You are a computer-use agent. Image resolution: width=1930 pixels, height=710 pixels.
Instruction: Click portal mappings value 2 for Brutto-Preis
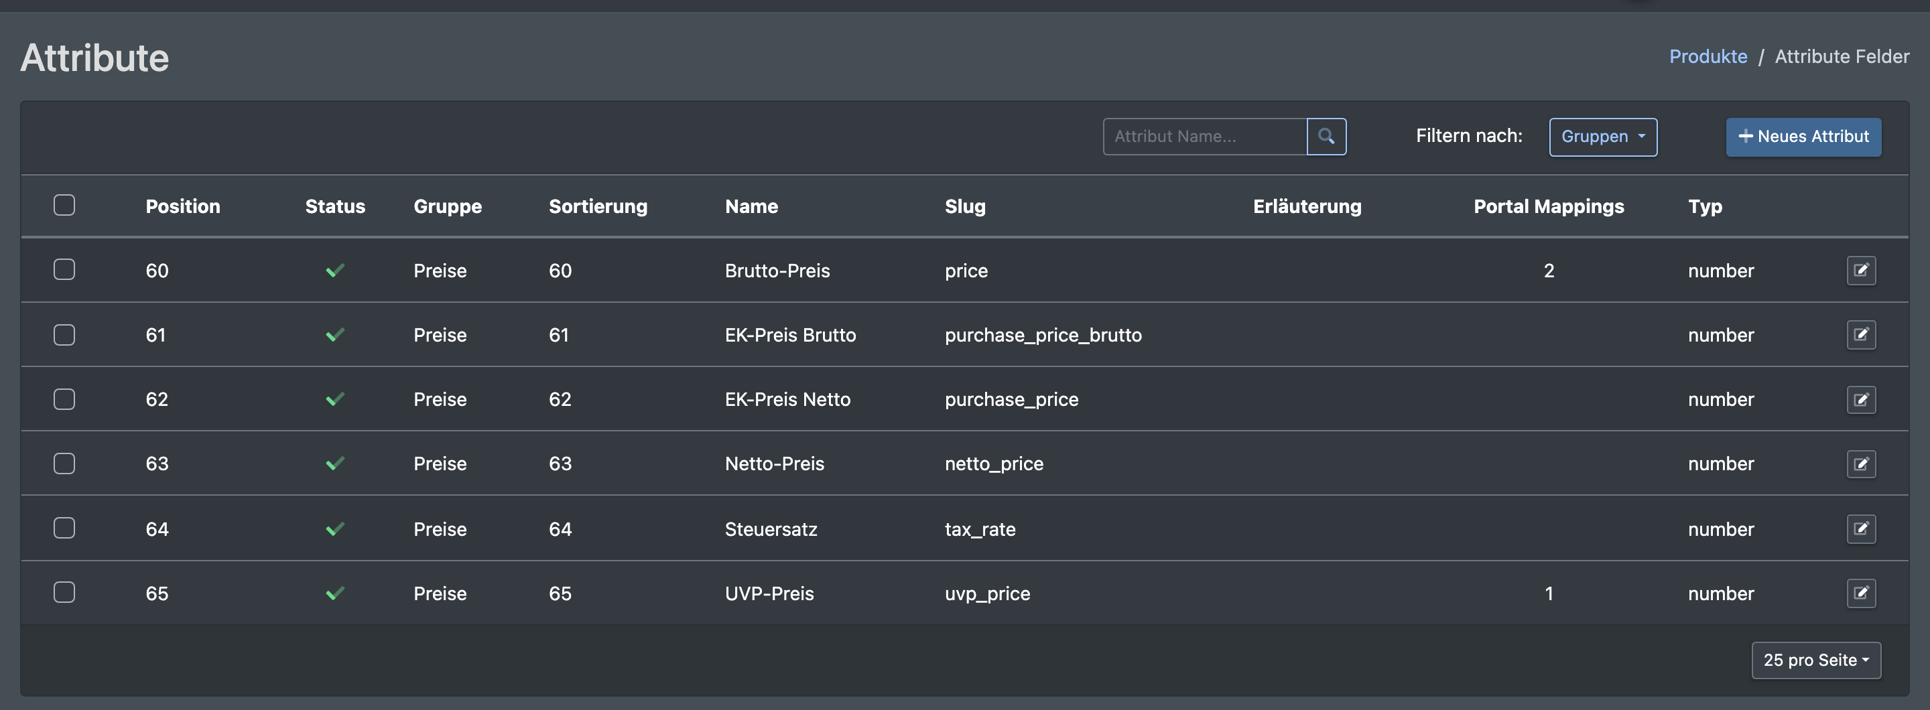pyautogui.click(x=1549, y=271)
